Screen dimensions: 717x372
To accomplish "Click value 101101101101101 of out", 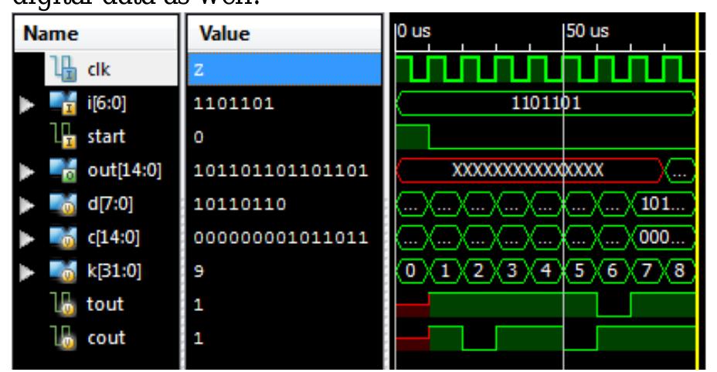I will click(x=280, y=171).
